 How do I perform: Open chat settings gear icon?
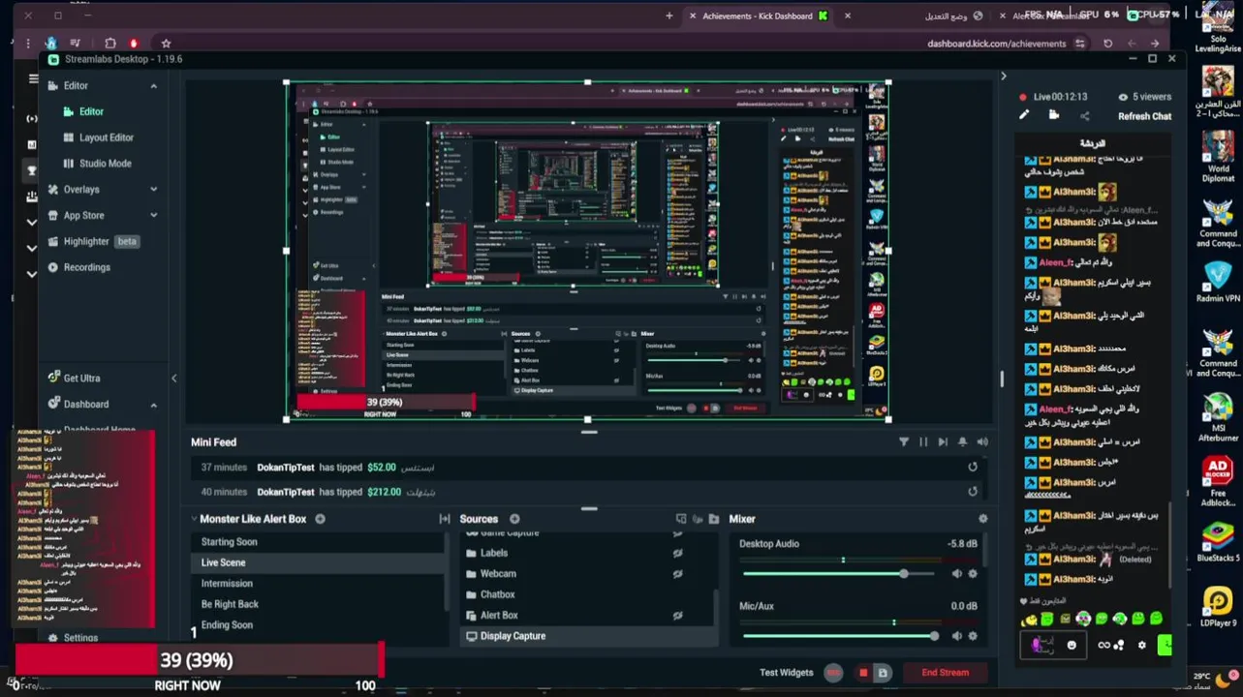pos(1142,645)
